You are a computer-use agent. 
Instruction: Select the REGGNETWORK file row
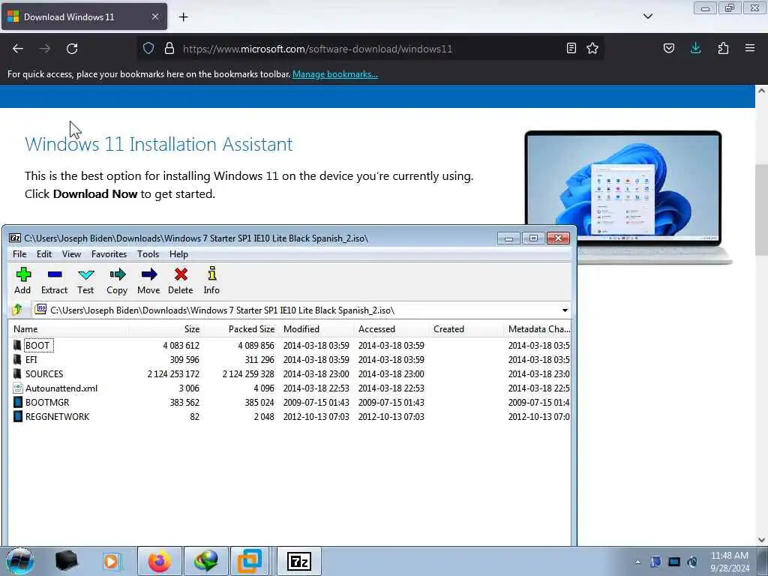(x=290, y=416)
